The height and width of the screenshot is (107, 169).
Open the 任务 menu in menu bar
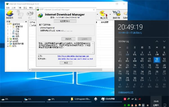pos(8,8)
